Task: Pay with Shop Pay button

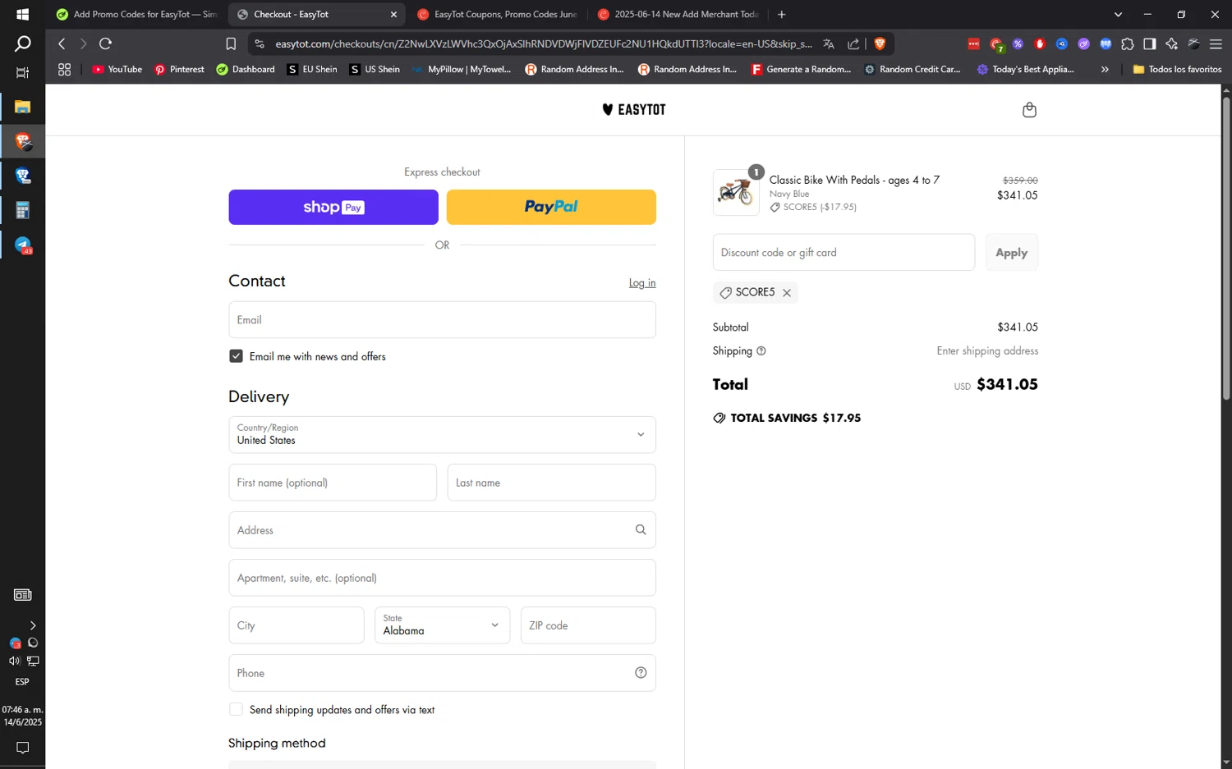Action: click(333, 207)
